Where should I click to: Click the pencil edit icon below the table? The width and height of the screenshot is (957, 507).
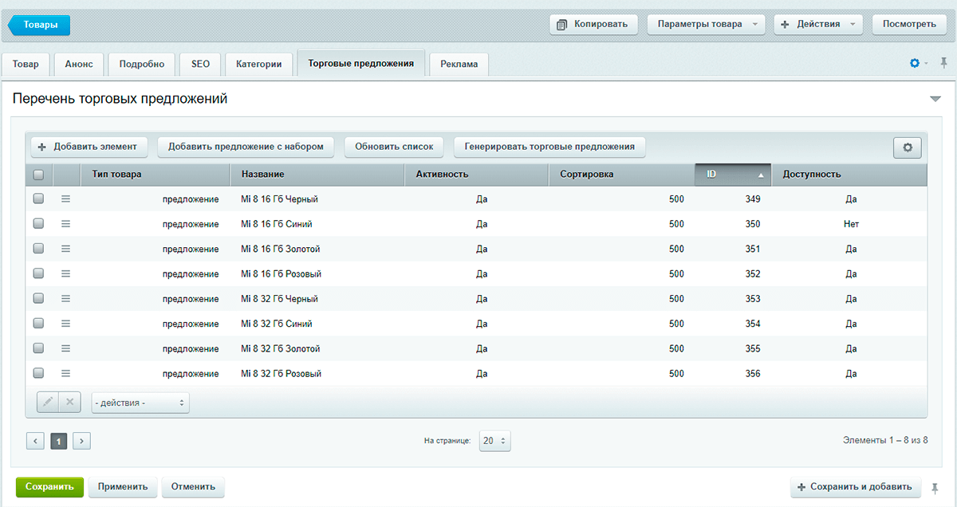pyautogui.click(x=48, y=403)
